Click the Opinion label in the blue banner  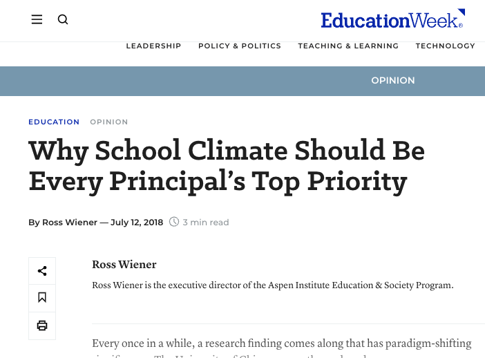[x=393, y=80]
